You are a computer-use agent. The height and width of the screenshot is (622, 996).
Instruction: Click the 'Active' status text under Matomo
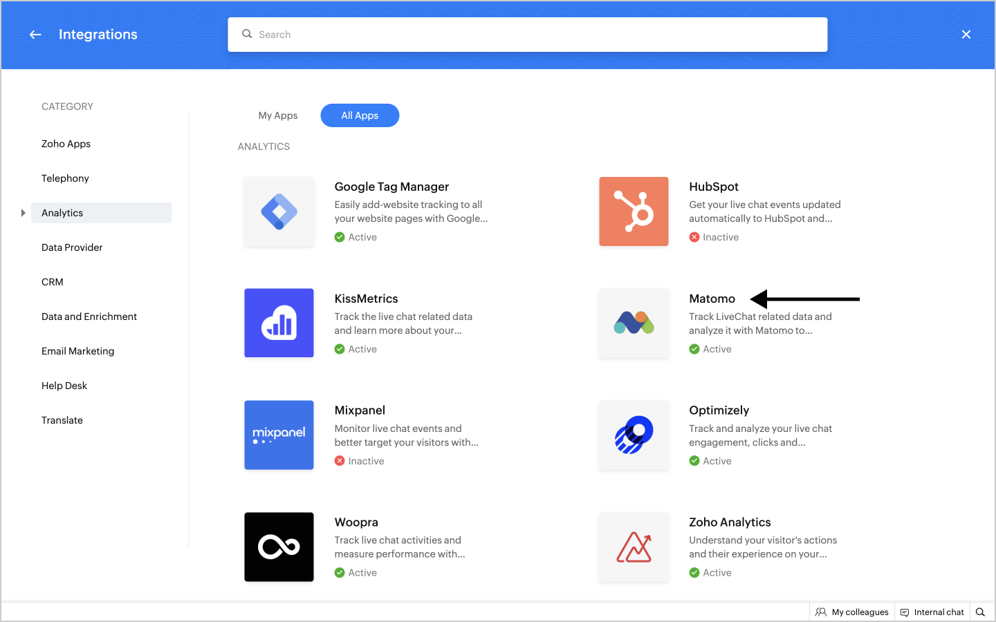click(717, 349)
